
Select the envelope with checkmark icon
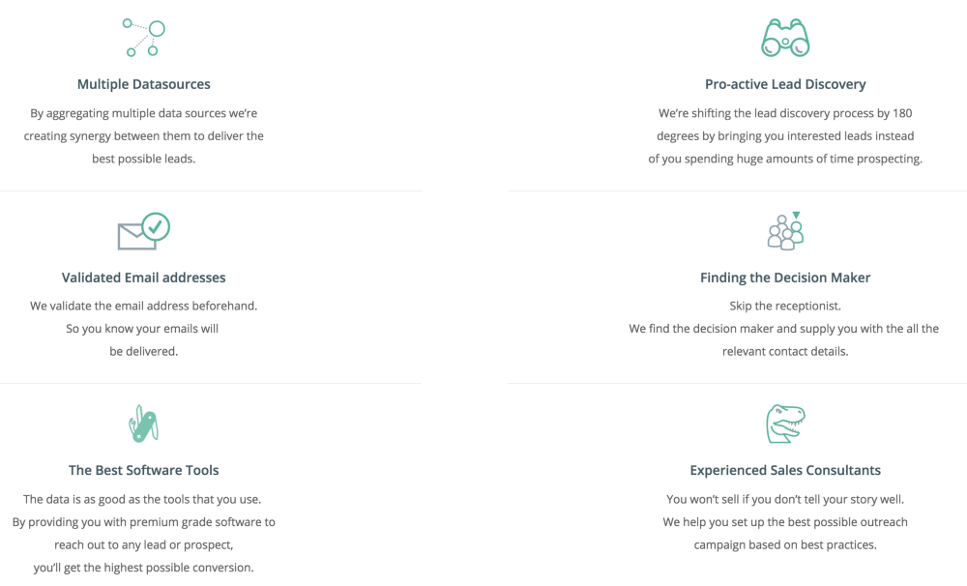pyautogui.click(x=144, y=231)
